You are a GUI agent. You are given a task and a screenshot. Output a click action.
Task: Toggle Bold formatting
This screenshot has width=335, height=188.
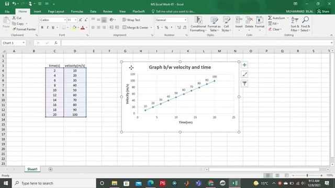click(42, 28)
